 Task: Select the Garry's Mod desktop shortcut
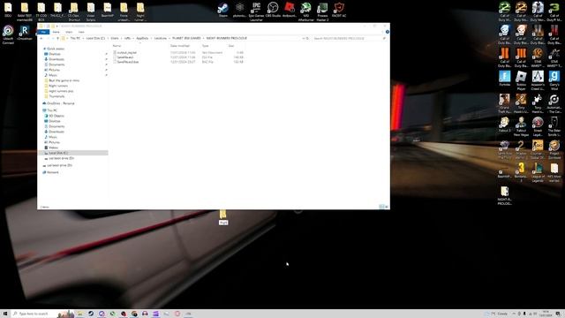(x=554, y=80)
